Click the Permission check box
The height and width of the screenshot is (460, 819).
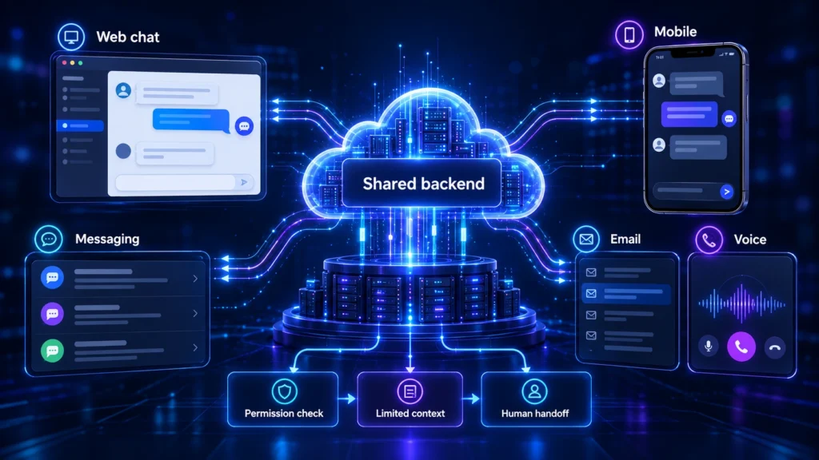(x=283, y=399)
